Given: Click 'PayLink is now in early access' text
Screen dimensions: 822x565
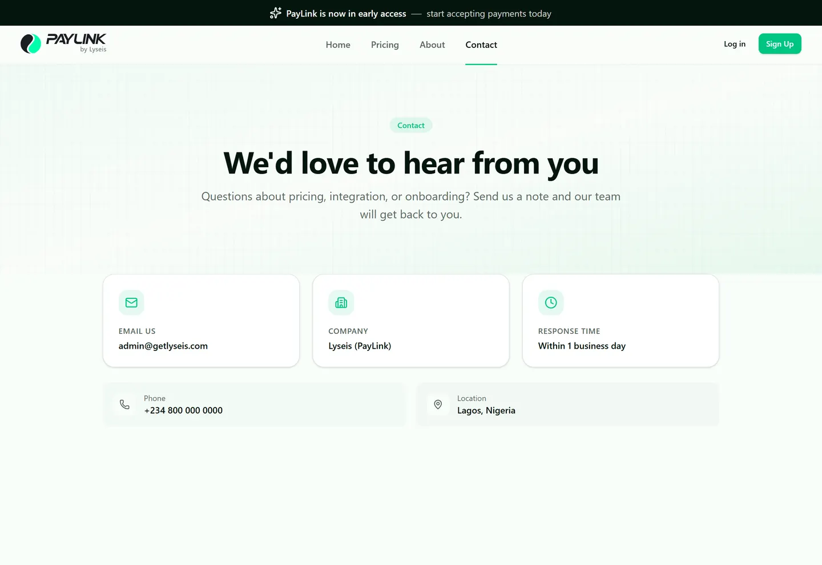Looking at the screenshot, I should tap(346, 14).
